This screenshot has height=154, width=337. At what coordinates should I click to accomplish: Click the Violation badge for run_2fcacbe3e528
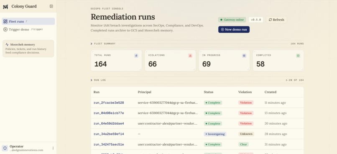[246, 103]
